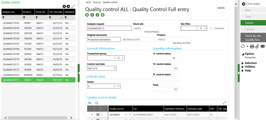Select row QUANA0130170 in the list
The height and width of the screenshot is (120, 266).
pyautogui.click(x=38, y=59)
